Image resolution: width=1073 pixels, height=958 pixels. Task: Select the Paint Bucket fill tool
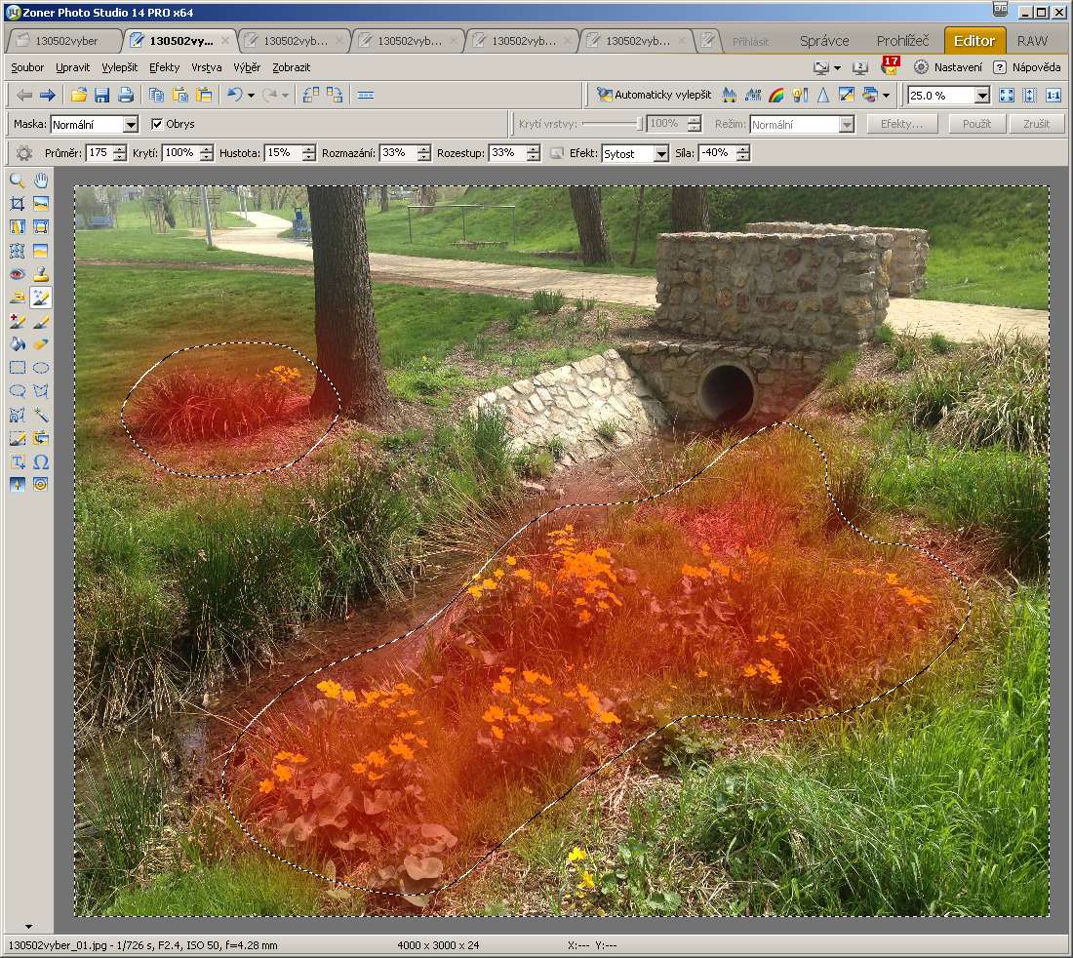(x=17, y=344)
